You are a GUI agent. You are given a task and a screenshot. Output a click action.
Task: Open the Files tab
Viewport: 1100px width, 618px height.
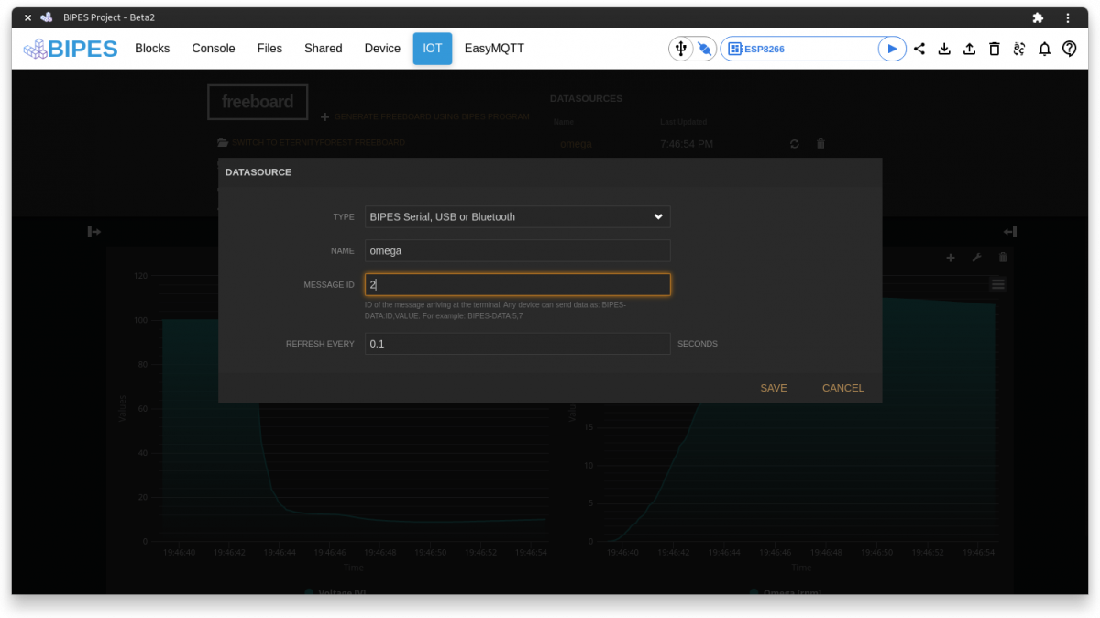(269, 49)
